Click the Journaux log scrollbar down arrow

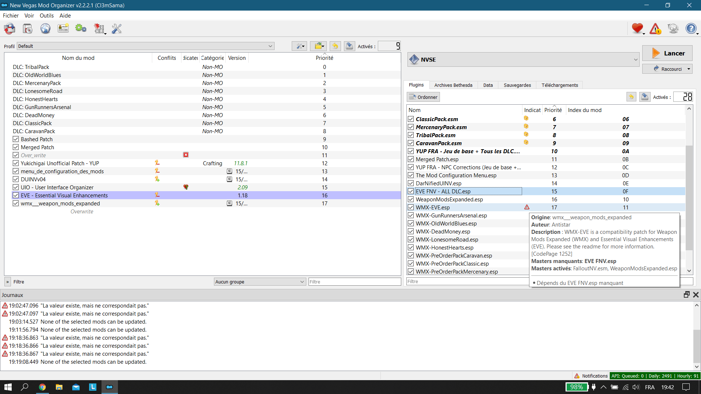pyautogui.click(x=697, y=367)
